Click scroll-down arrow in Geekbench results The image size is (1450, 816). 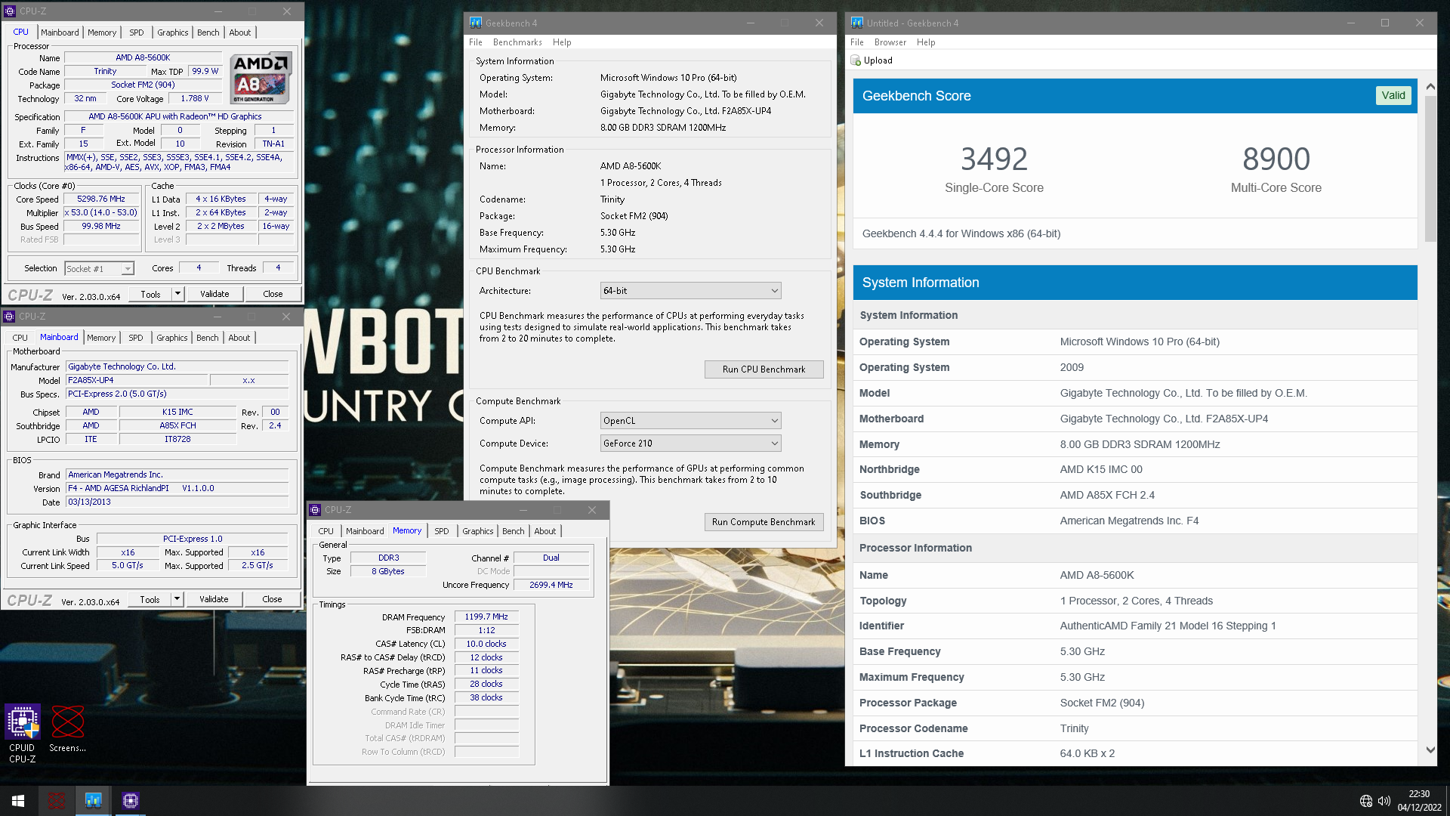(1430, 750)
